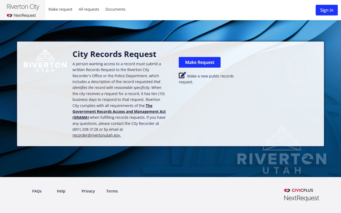Click the City Records Request heading
Screen dimensions: 341x213
click(x=114, y=54)
